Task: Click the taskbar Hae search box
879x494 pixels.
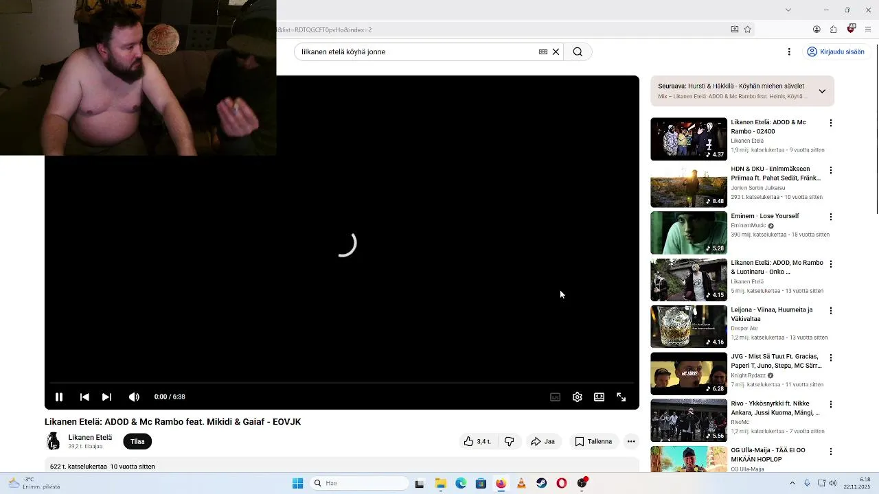Action: pyautogui.click(x=358, y=483)
